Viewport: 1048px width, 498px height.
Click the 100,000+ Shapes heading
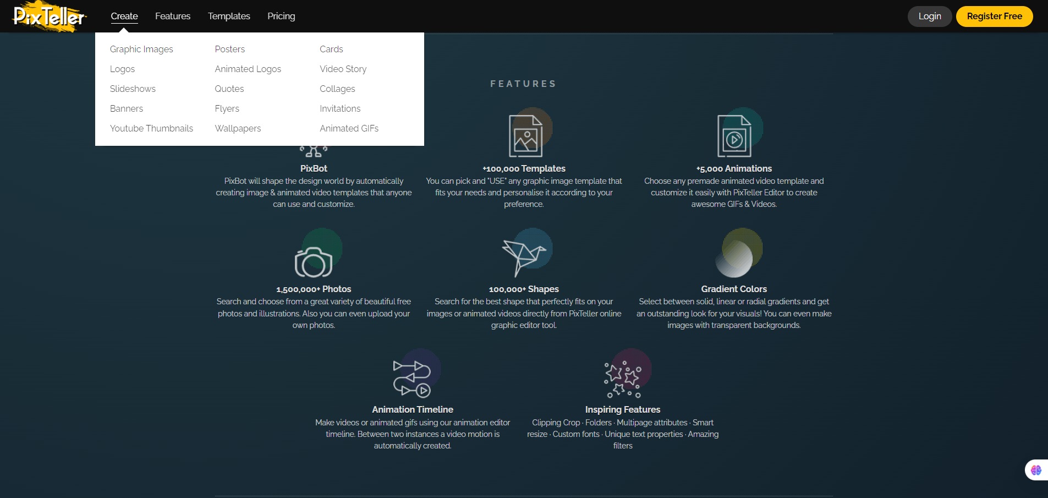coord(524,289)
